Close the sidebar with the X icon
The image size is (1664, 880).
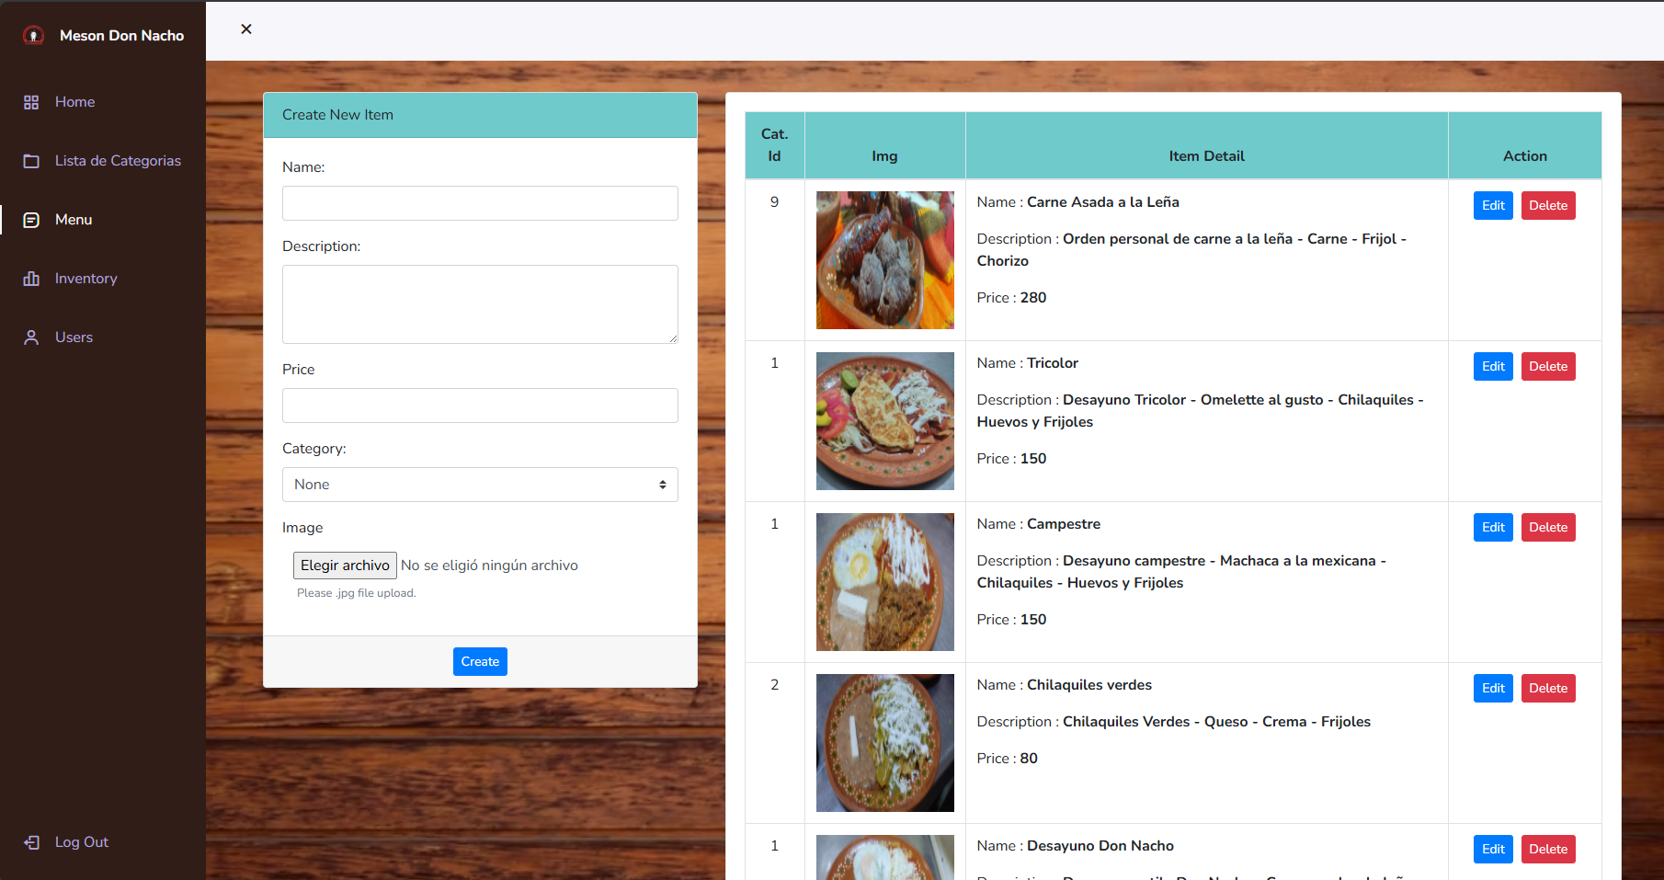tap(246, 29)
